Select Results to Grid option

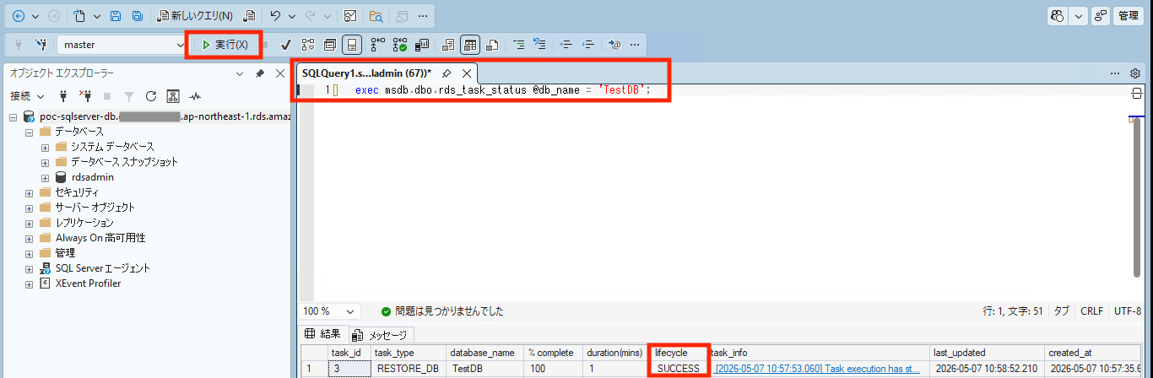[470, 44]
